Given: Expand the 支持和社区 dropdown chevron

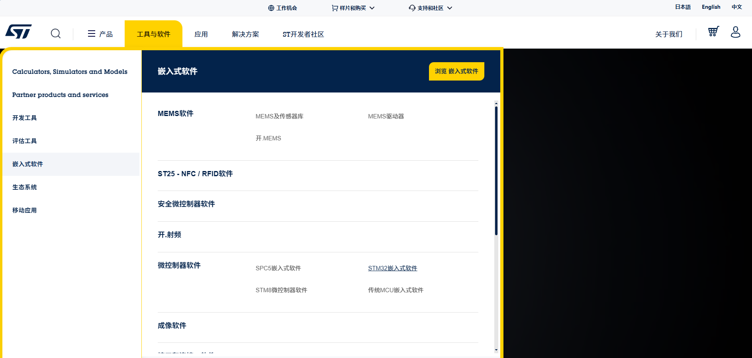Looking at the screenshot, I should pyautogui.click(x=450, y=8).
